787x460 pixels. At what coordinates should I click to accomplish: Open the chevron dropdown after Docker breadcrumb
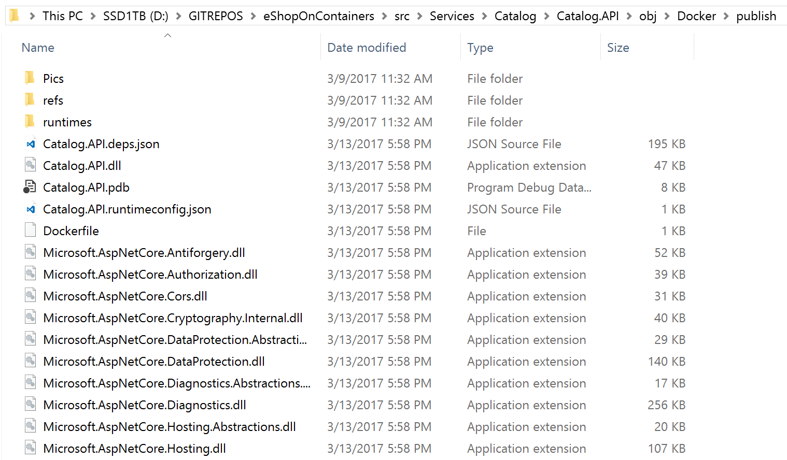(x=726, y=17)
